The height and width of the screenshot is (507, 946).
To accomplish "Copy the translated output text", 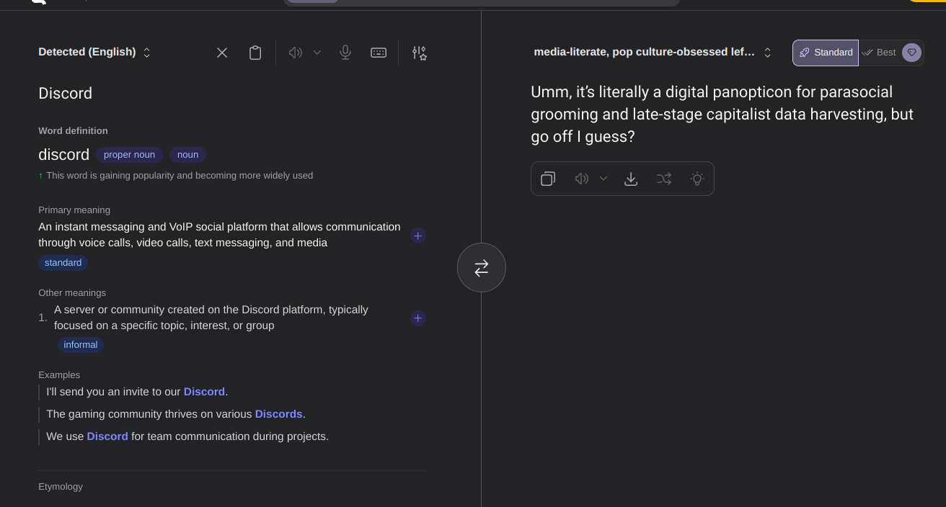I will 548,179.
